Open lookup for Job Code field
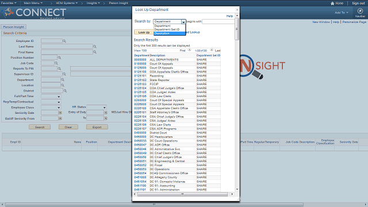 pos(56,63)
